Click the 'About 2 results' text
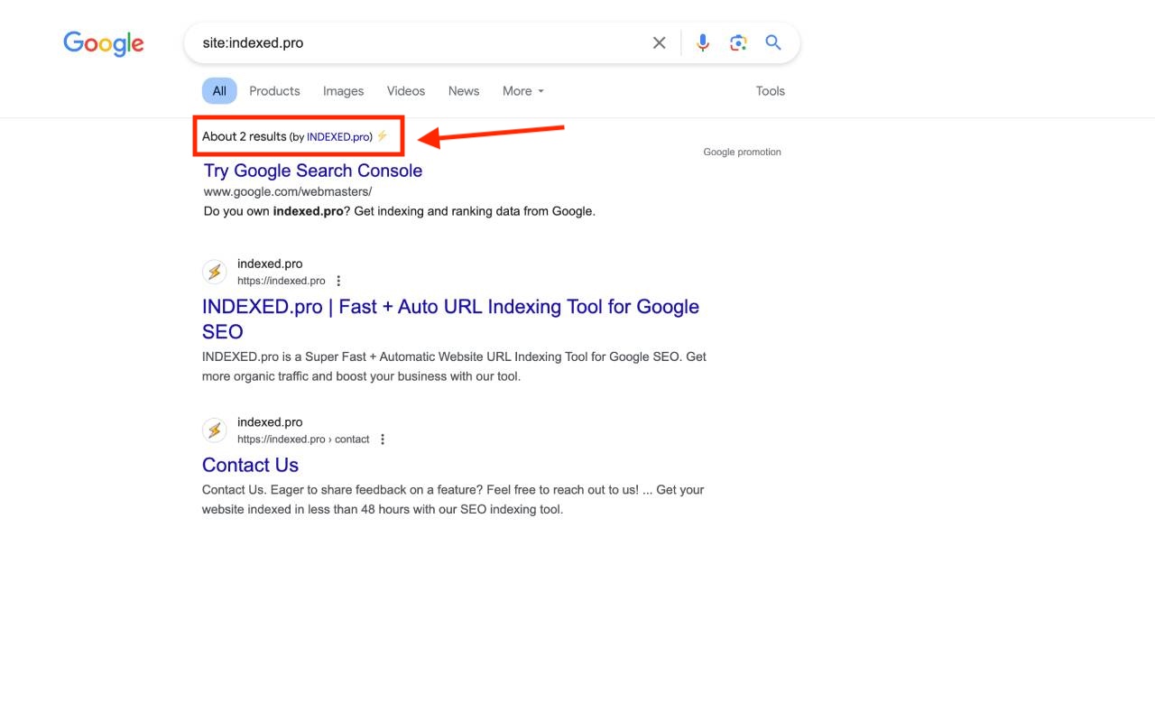1155x722 pixels. (244, 136)
